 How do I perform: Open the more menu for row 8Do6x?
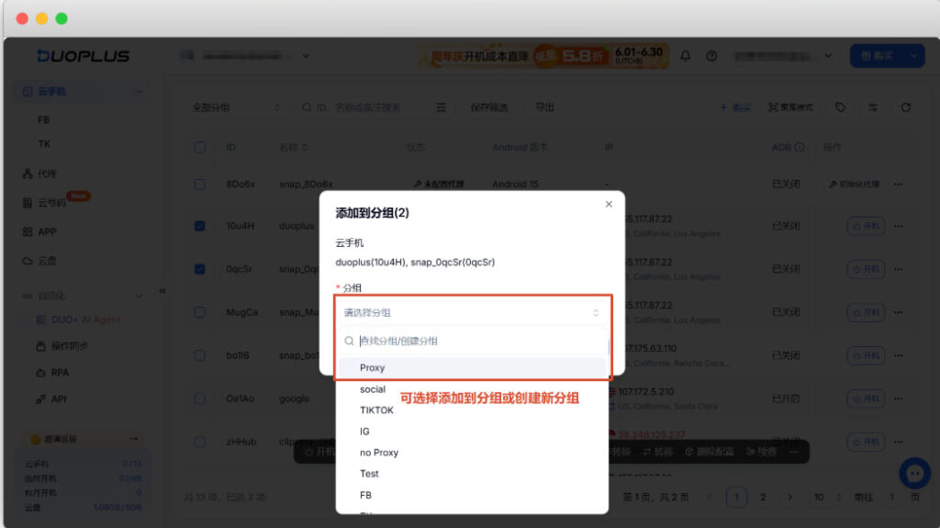(898, 185)
